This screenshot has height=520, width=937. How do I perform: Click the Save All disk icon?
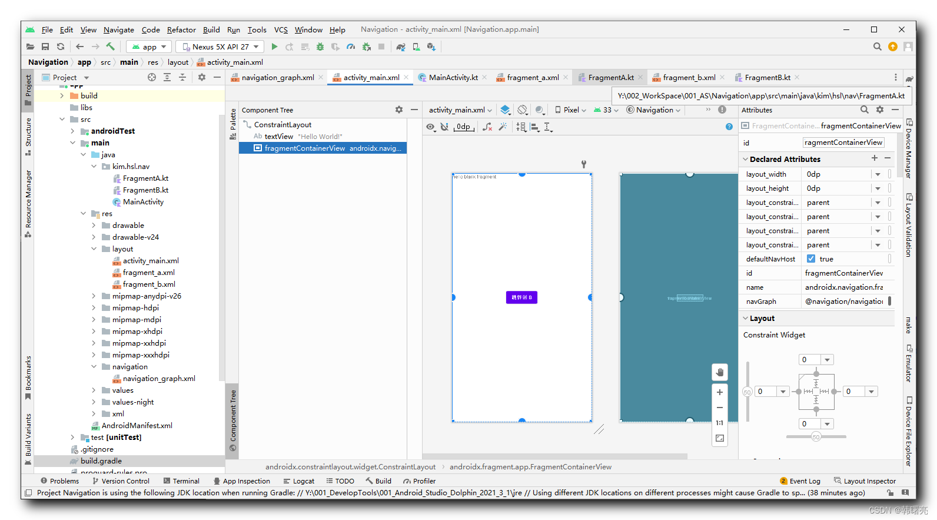tap(45, 47)
